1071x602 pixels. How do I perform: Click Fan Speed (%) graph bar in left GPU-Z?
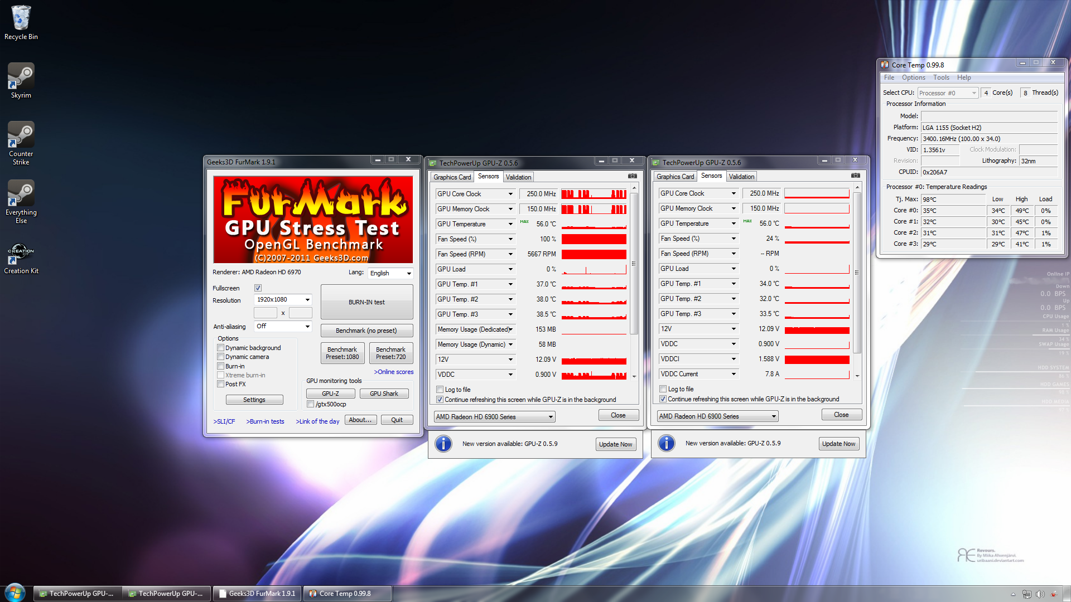click(594, 239)
